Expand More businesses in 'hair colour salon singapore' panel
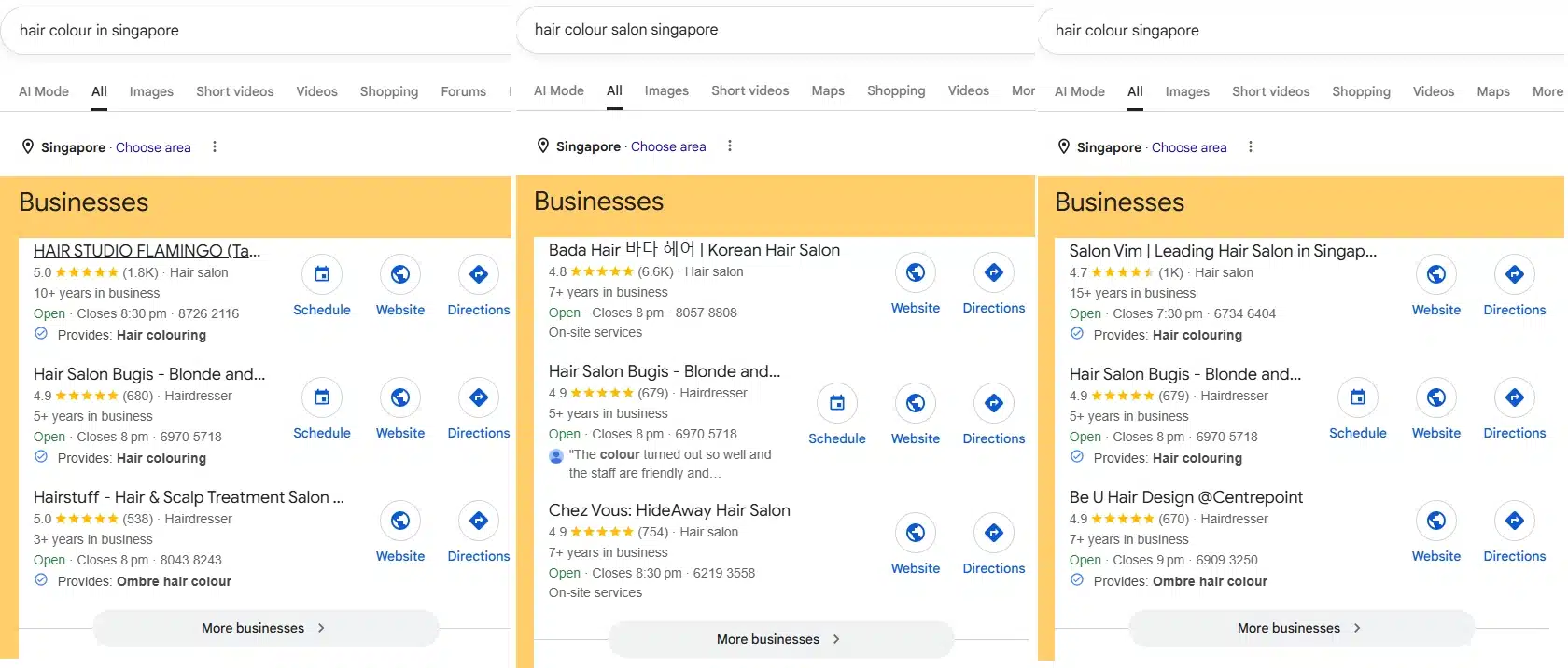The width and height of the screenshot is (1568, 668). pos(780,639)
